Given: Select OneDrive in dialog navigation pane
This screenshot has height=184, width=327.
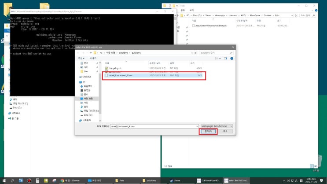Looking at the screenshot, I should [x=86, y=76].
